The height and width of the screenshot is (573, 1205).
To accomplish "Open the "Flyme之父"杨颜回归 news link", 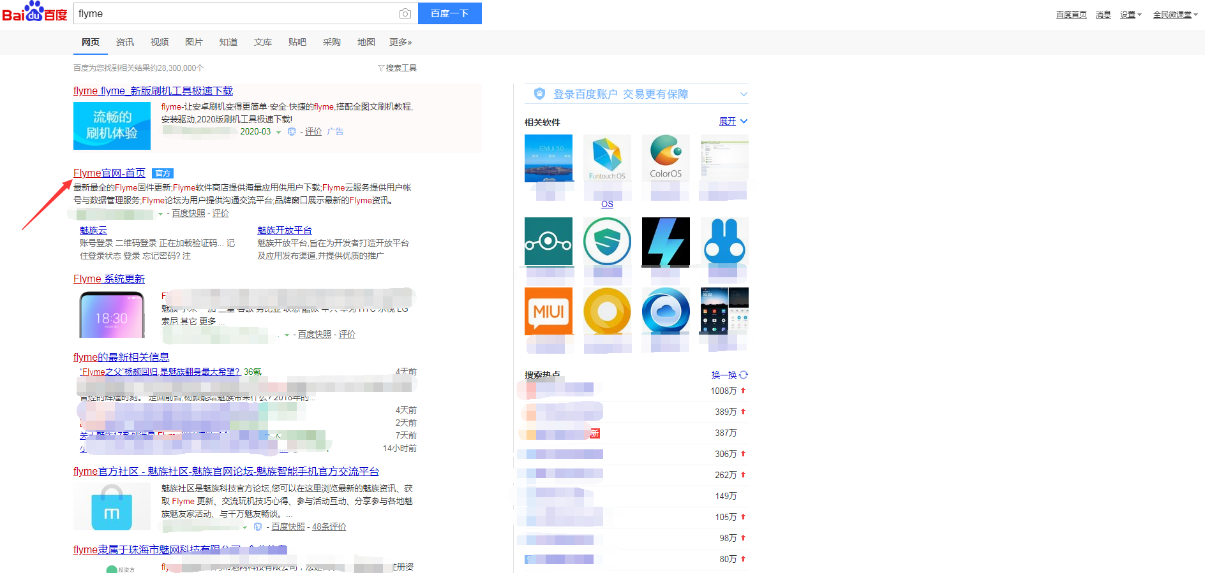I will click(160, 372).
